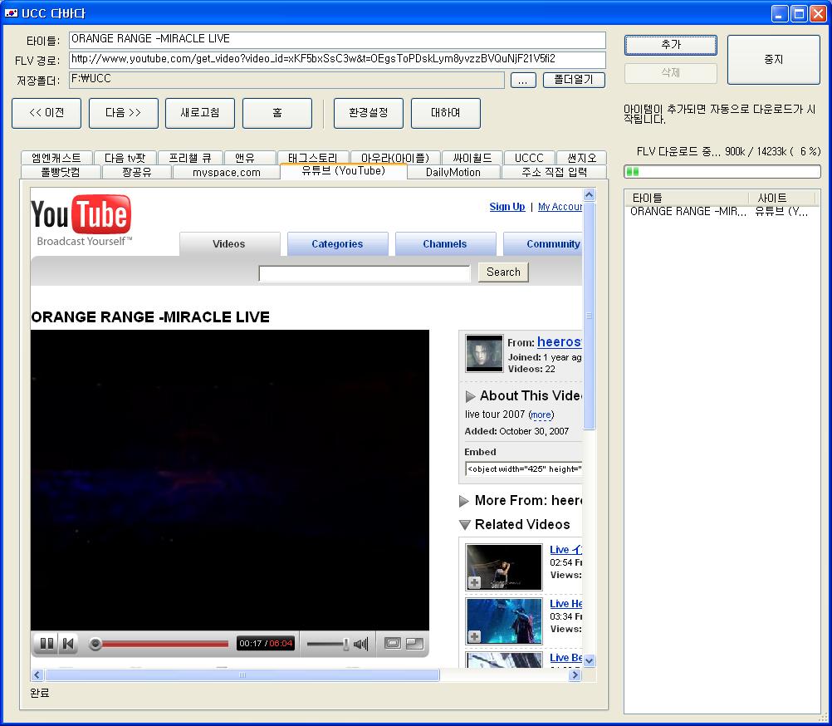This screenshot has height=726, width=832.
Task: Switch to the 싸이월드 tab
Action: (472, 158)
